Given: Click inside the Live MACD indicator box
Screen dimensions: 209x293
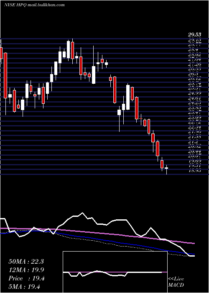Looking at the screenshot, I should point(115,272).
